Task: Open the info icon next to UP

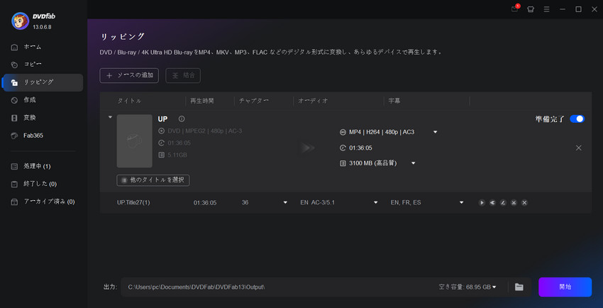Action: (182, 119)
